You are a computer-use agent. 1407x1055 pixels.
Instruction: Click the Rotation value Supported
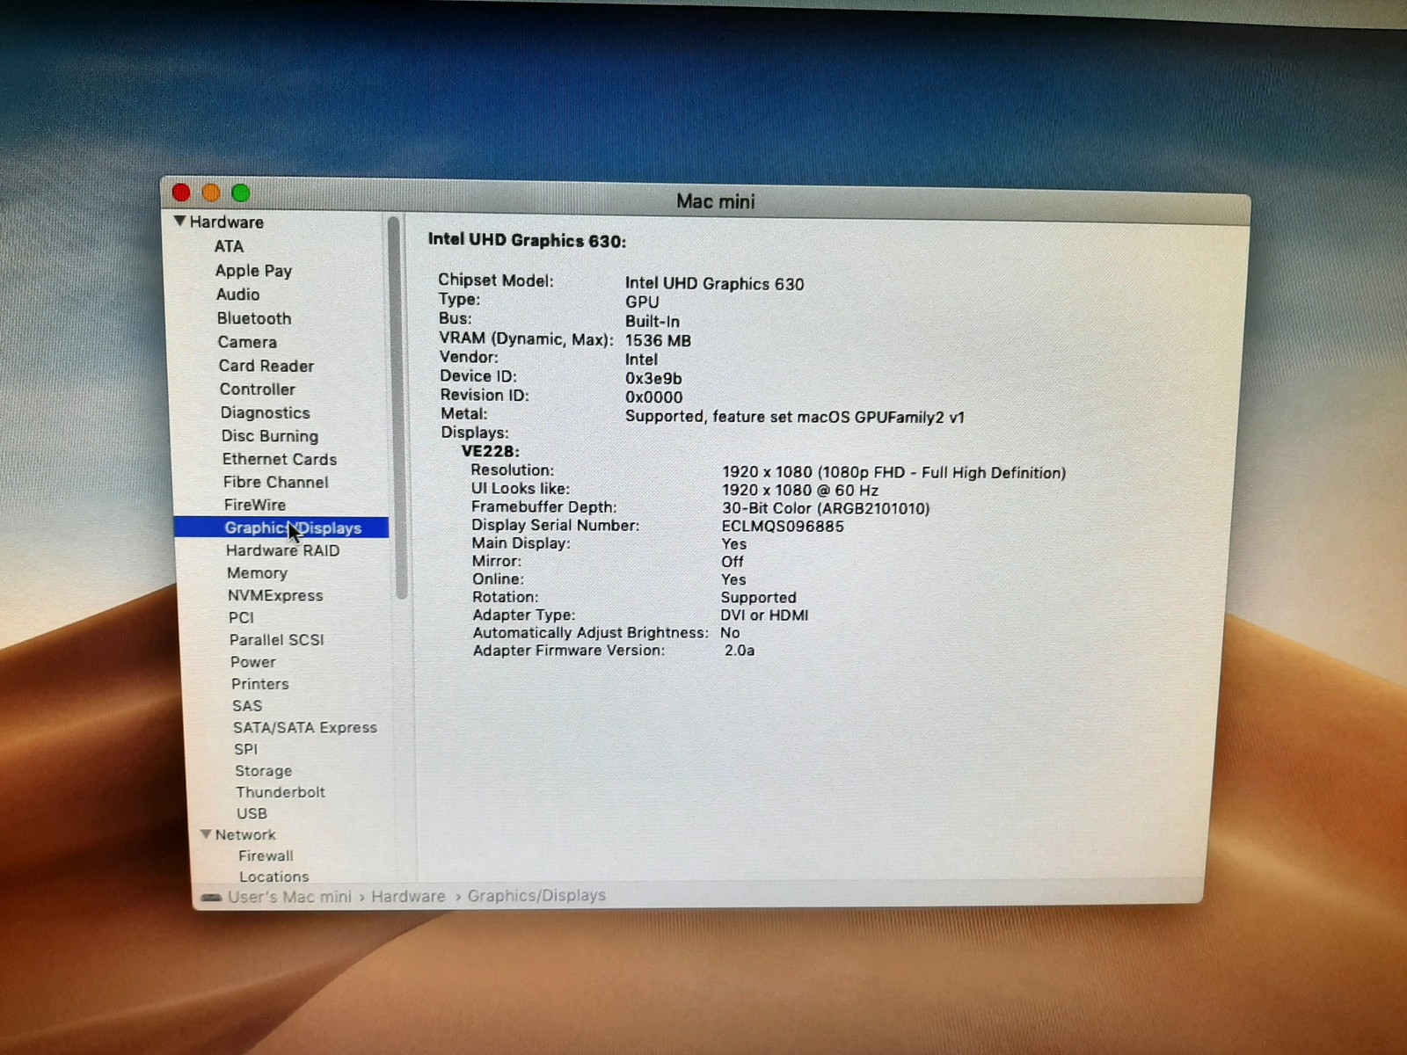(x=758, y=598)
